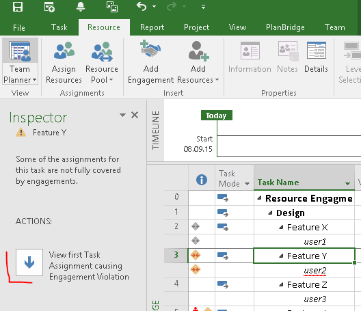Click the Today marker on the timeline

[x=217, y=116]
